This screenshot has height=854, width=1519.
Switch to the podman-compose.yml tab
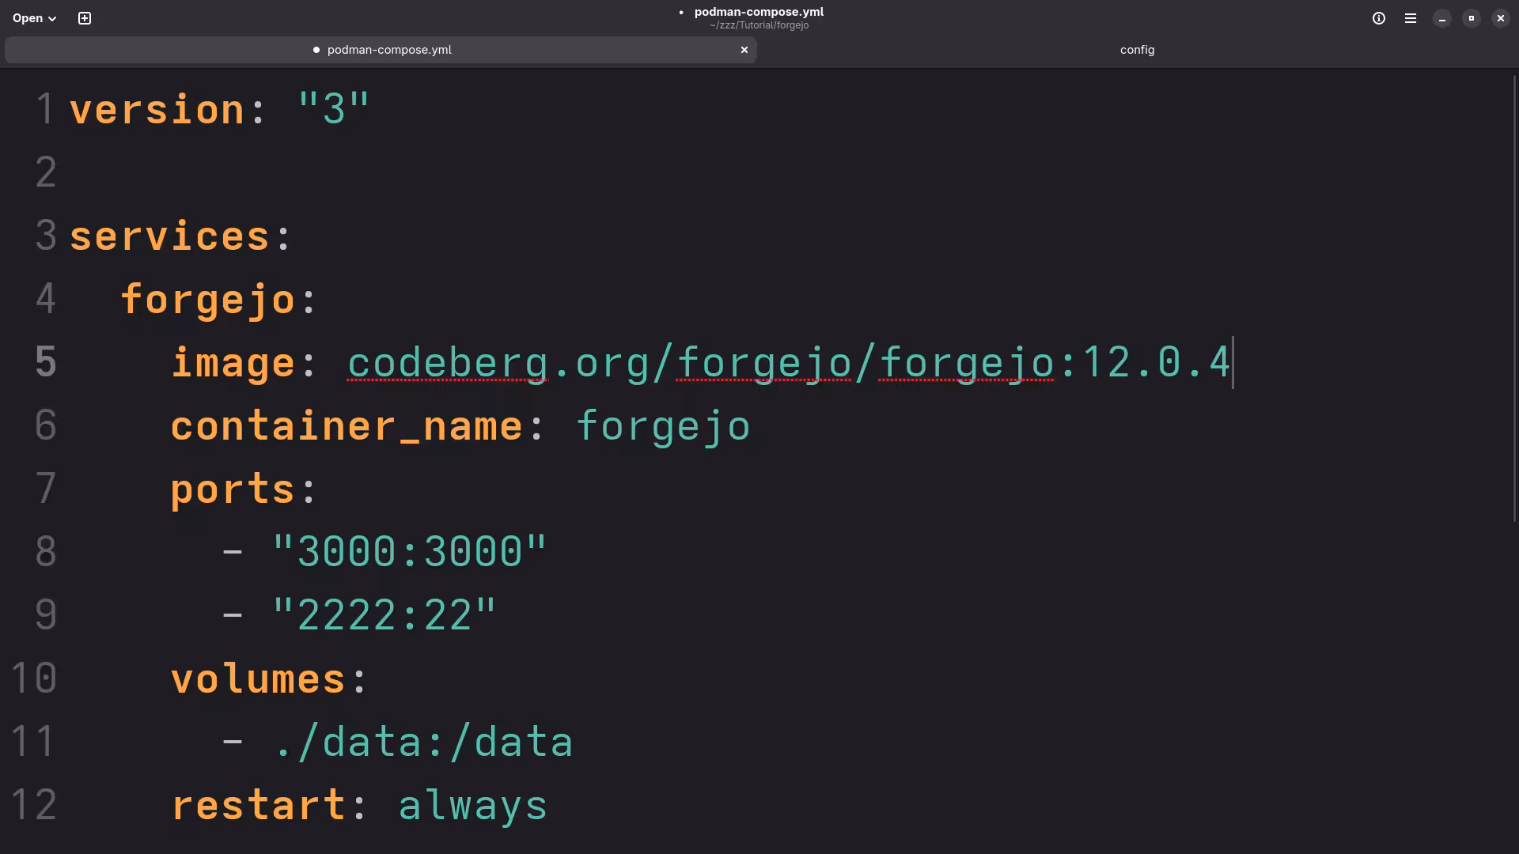(381, 50)
